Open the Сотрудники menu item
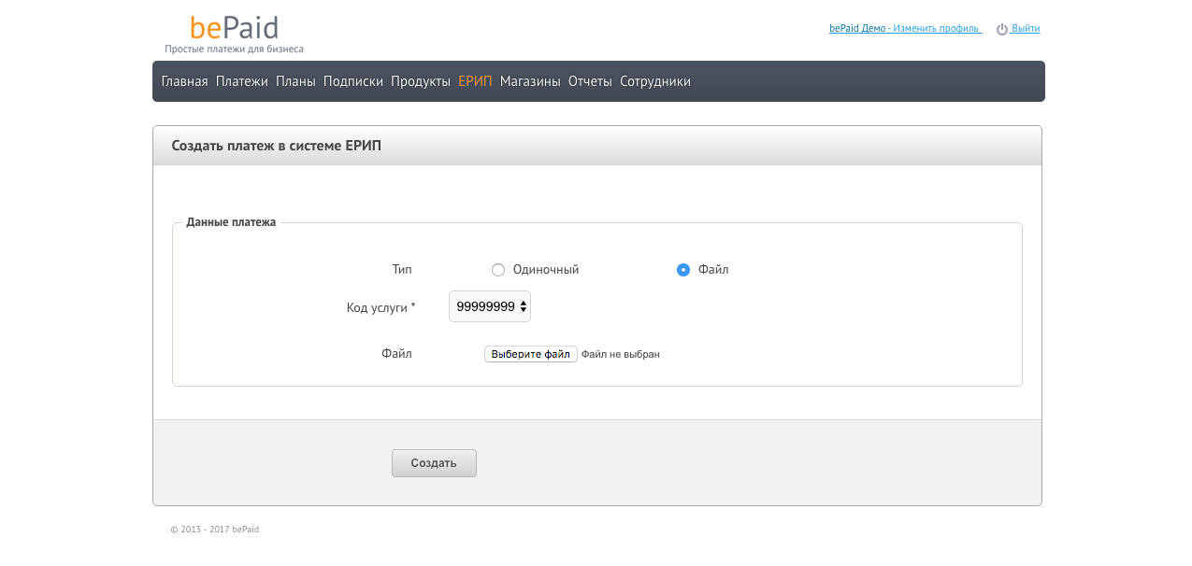This screenshot has height=566, width=1192. [655, 81]
